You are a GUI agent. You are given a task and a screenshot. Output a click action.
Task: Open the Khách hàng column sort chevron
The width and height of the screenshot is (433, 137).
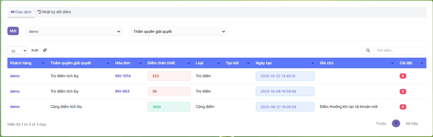point(43,63)
